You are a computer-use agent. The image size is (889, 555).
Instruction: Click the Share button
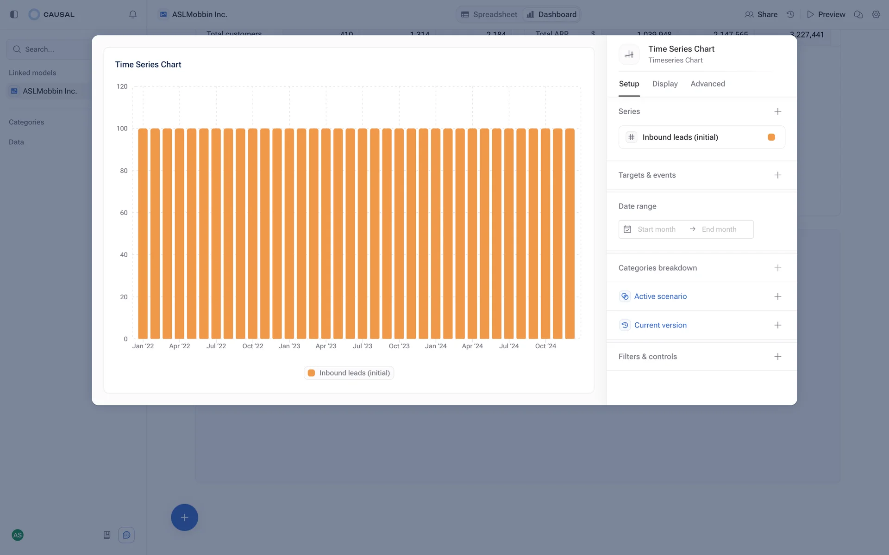(761, 14)
